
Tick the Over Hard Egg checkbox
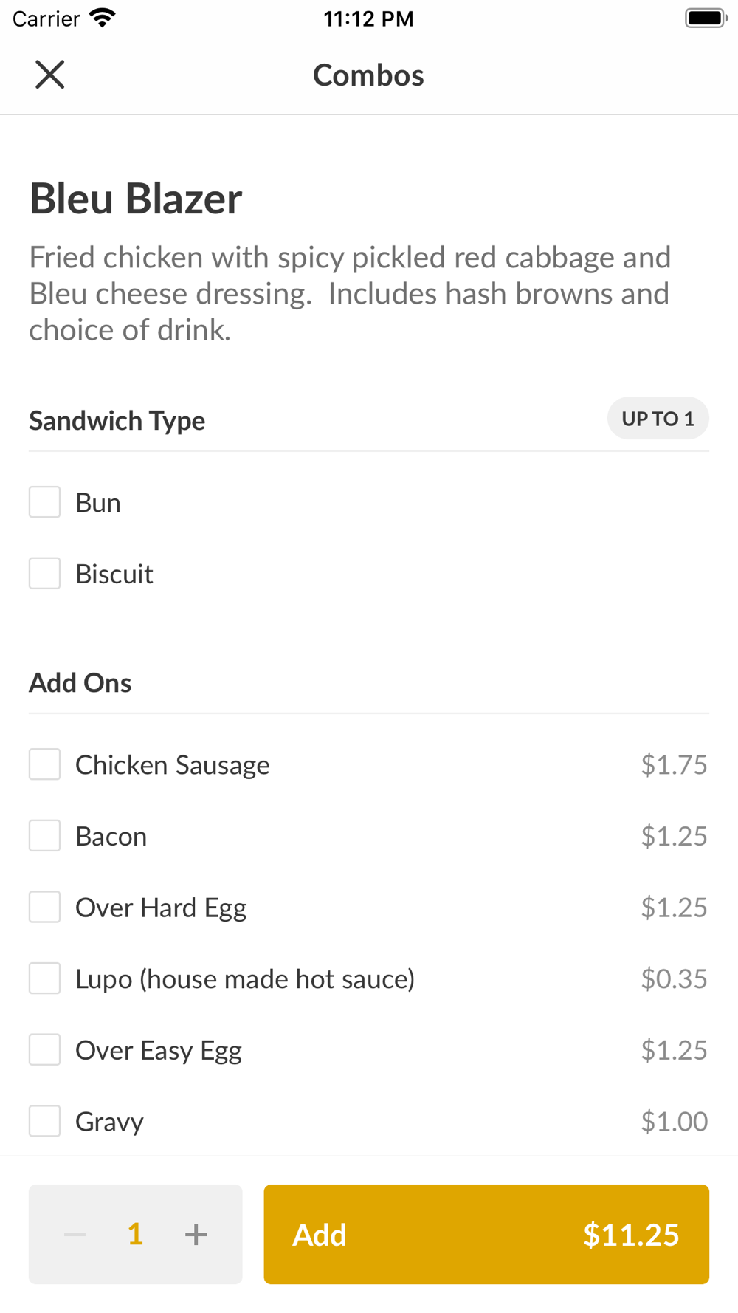[x=45, y=907]
